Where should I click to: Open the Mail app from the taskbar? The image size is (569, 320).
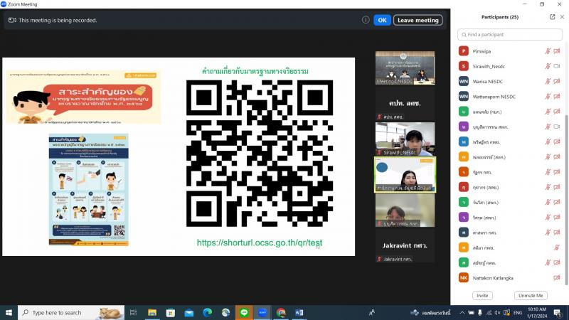pyautogui.click(x=189, y=312)
